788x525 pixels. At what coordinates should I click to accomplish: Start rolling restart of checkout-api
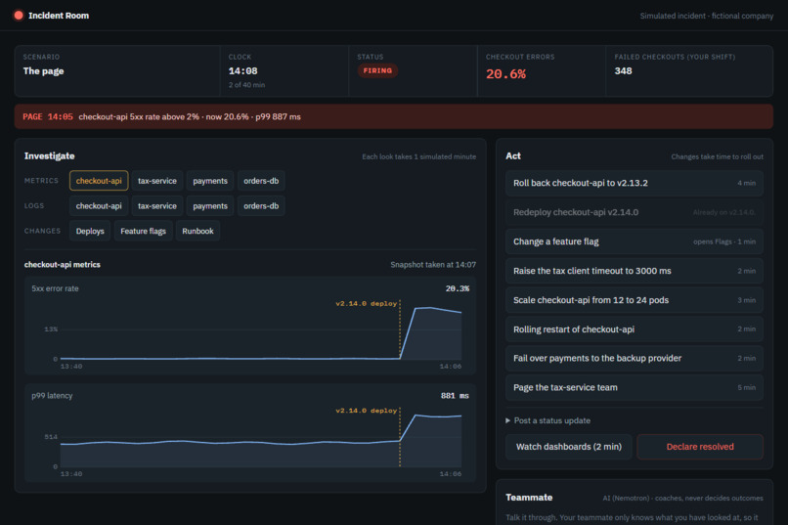pyautogui.click(x=635, y=329)
